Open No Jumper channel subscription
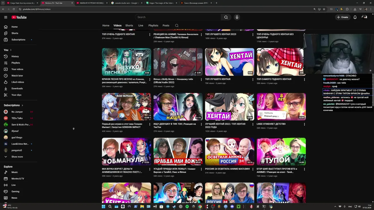 point(19,112)
